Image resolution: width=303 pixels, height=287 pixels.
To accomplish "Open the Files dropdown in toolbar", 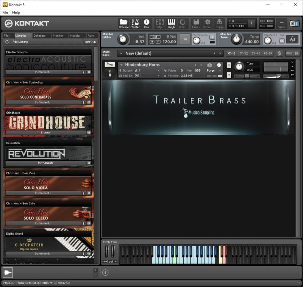I will point(196,24).
